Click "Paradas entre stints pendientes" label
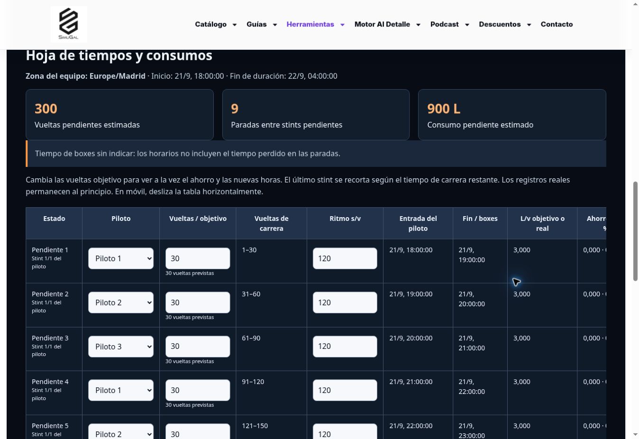The width and height of the screenshot is (639, 439). pyautogui.click(x=287, y=125)
